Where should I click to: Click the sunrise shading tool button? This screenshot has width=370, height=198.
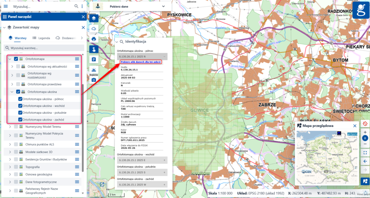point(94,70)
